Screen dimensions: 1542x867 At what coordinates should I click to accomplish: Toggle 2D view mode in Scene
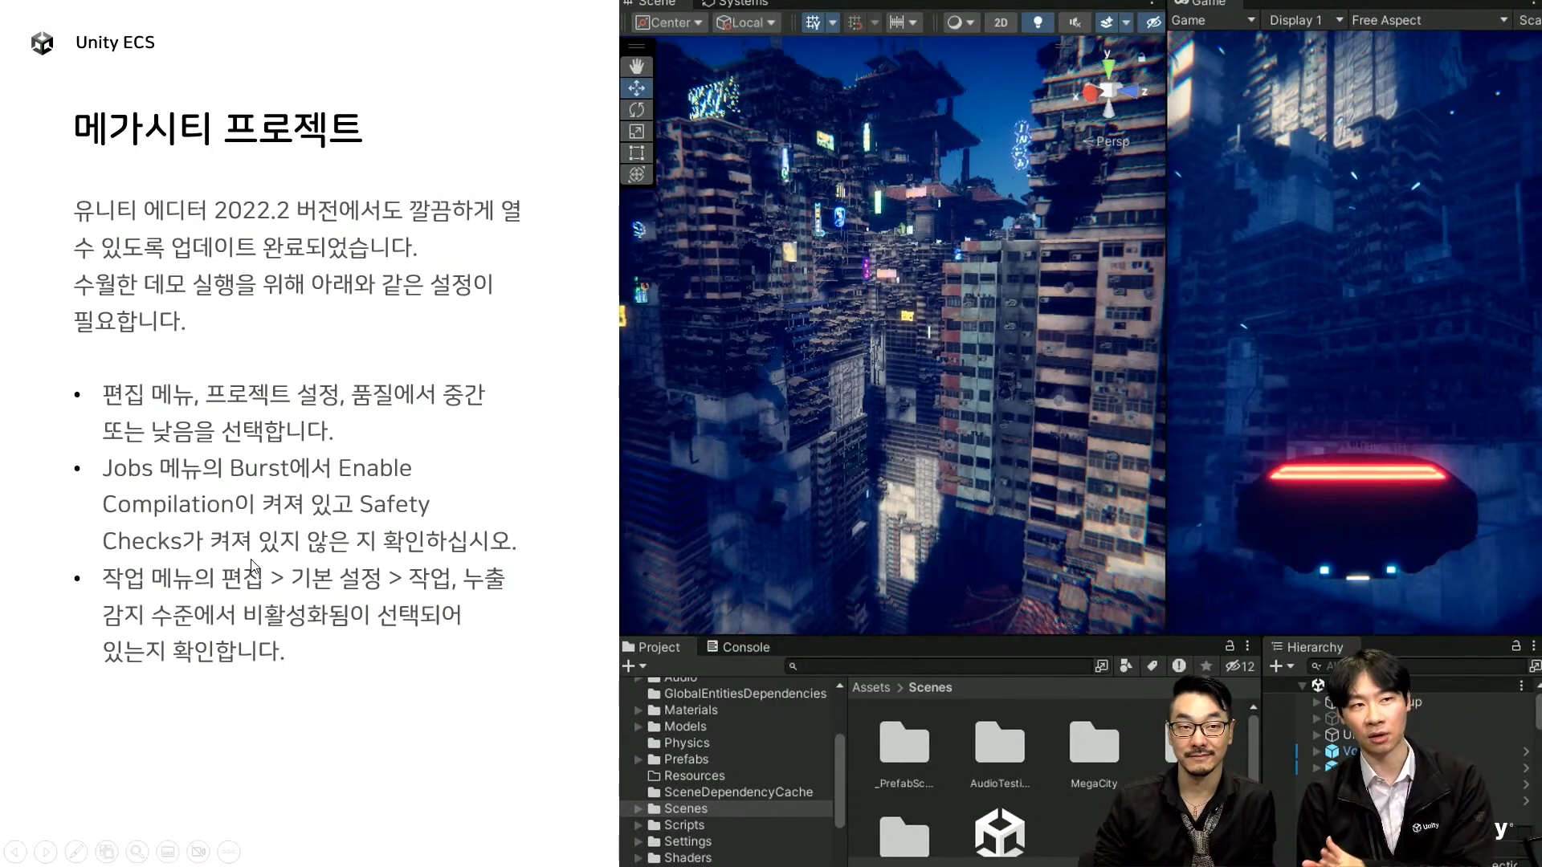(x=1001, y=22)
